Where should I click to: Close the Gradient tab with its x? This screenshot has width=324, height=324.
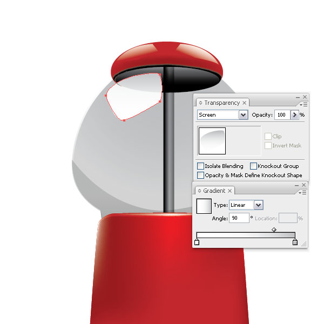pyautogui.click(x=230, y=191)
